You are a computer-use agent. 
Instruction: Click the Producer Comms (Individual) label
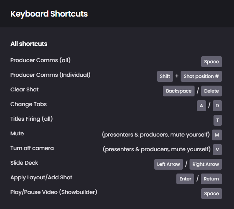coord(50,75)
